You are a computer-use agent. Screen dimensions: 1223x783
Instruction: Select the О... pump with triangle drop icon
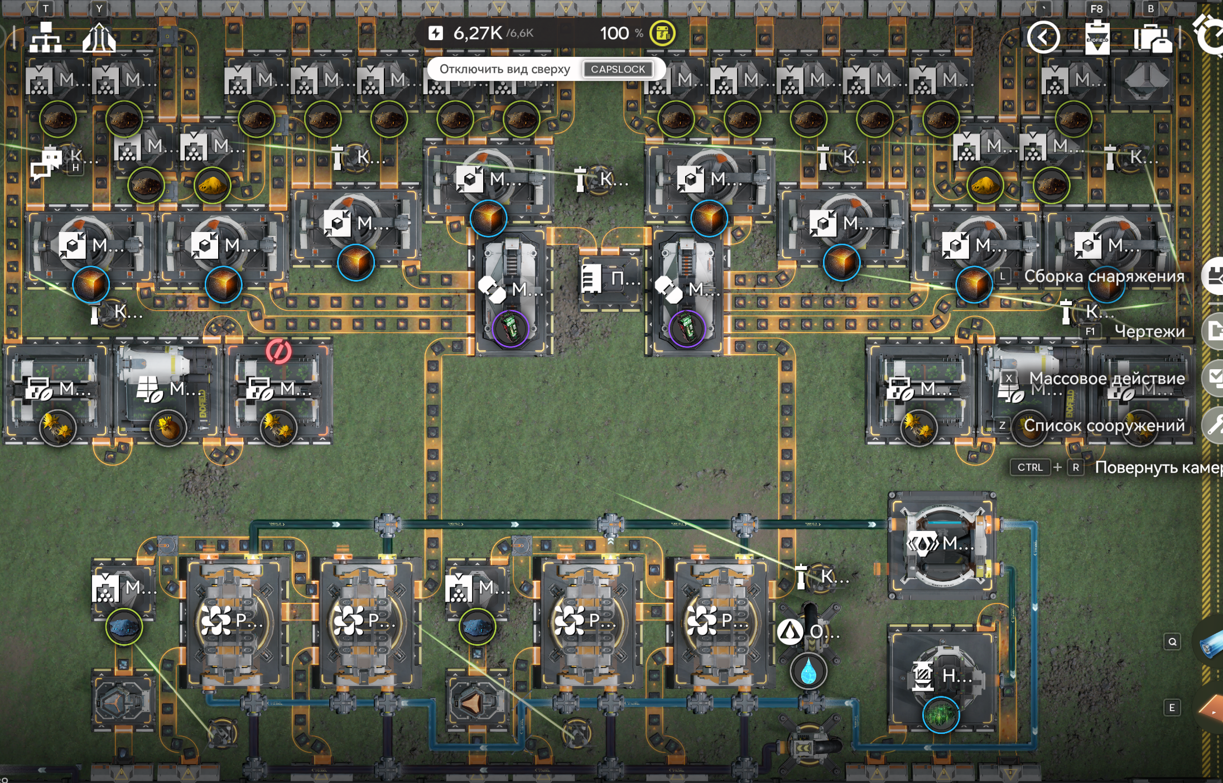[x=791, y=632]
